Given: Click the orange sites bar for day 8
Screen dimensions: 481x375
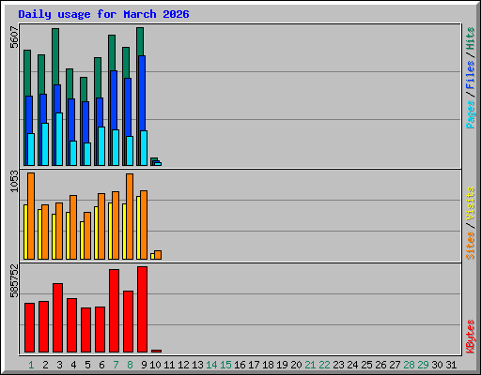Looking at the screenshot, I should click(x=130, y=217).
